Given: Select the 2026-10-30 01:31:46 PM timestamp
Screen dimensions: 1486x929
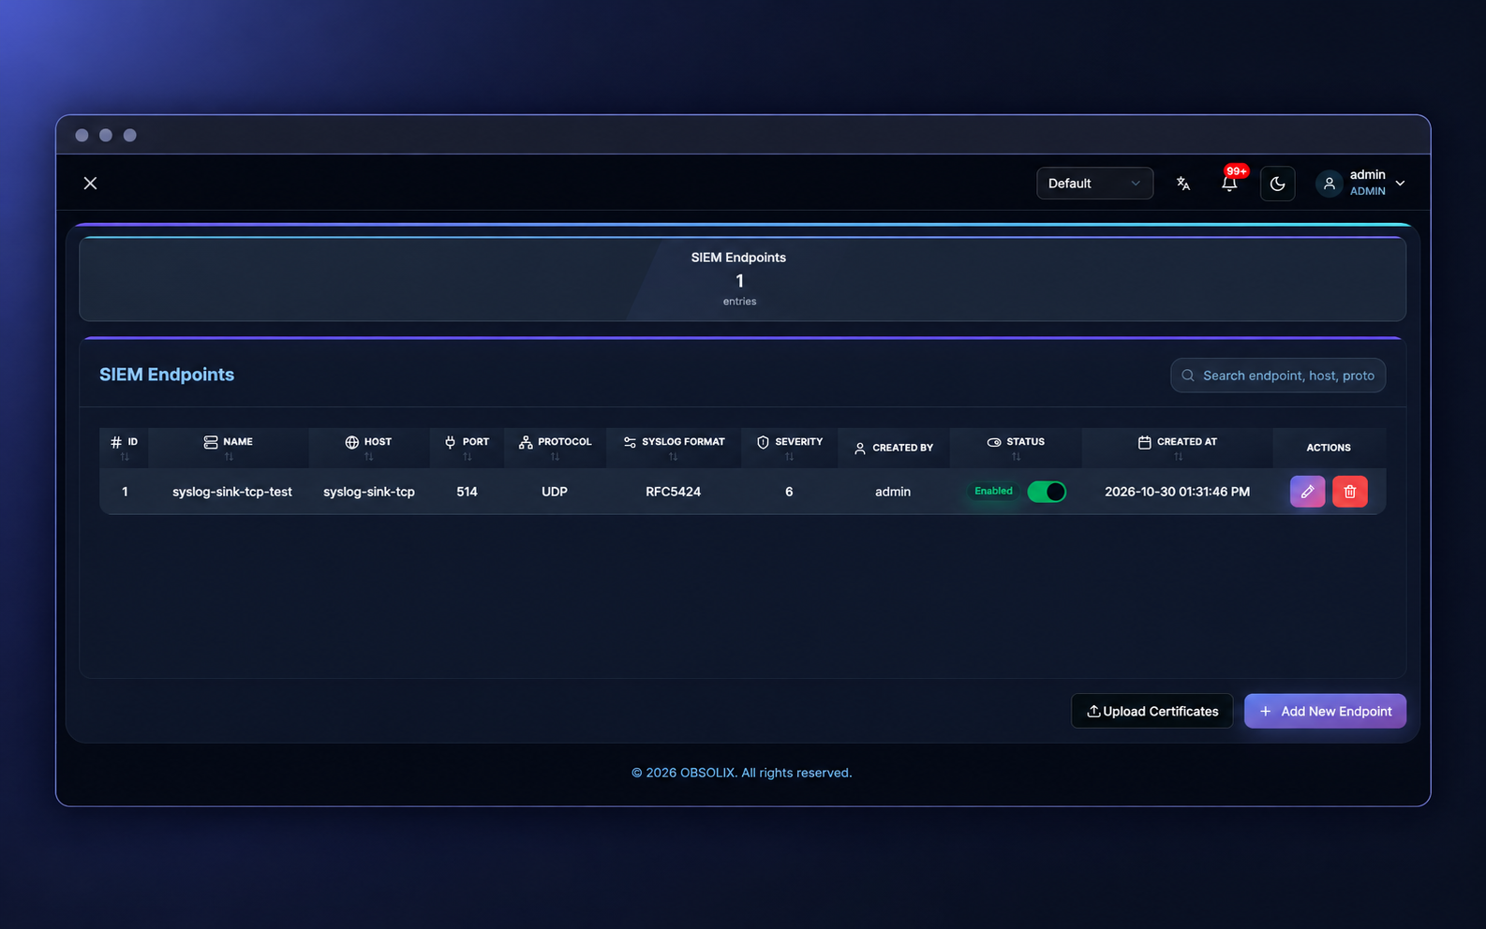Looking at the screenshot, I should (x=1178, y=492).
